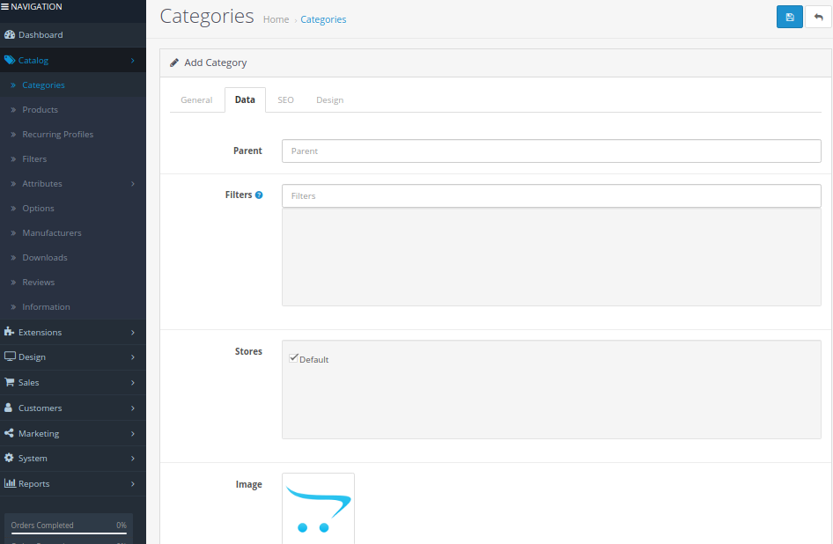
Task: Open System settings via the gear icon
Action: (8, 458)
